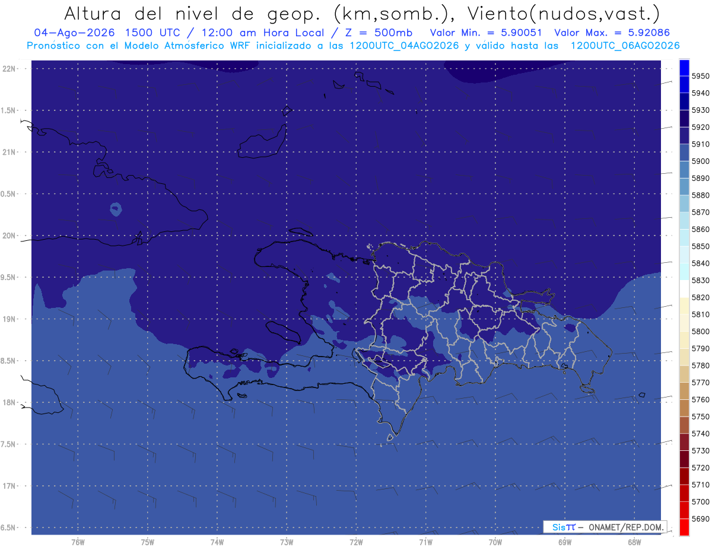Screen dimensions: 712x550
Task: Click the '71W' longitude label
Action: pos(425,542)
